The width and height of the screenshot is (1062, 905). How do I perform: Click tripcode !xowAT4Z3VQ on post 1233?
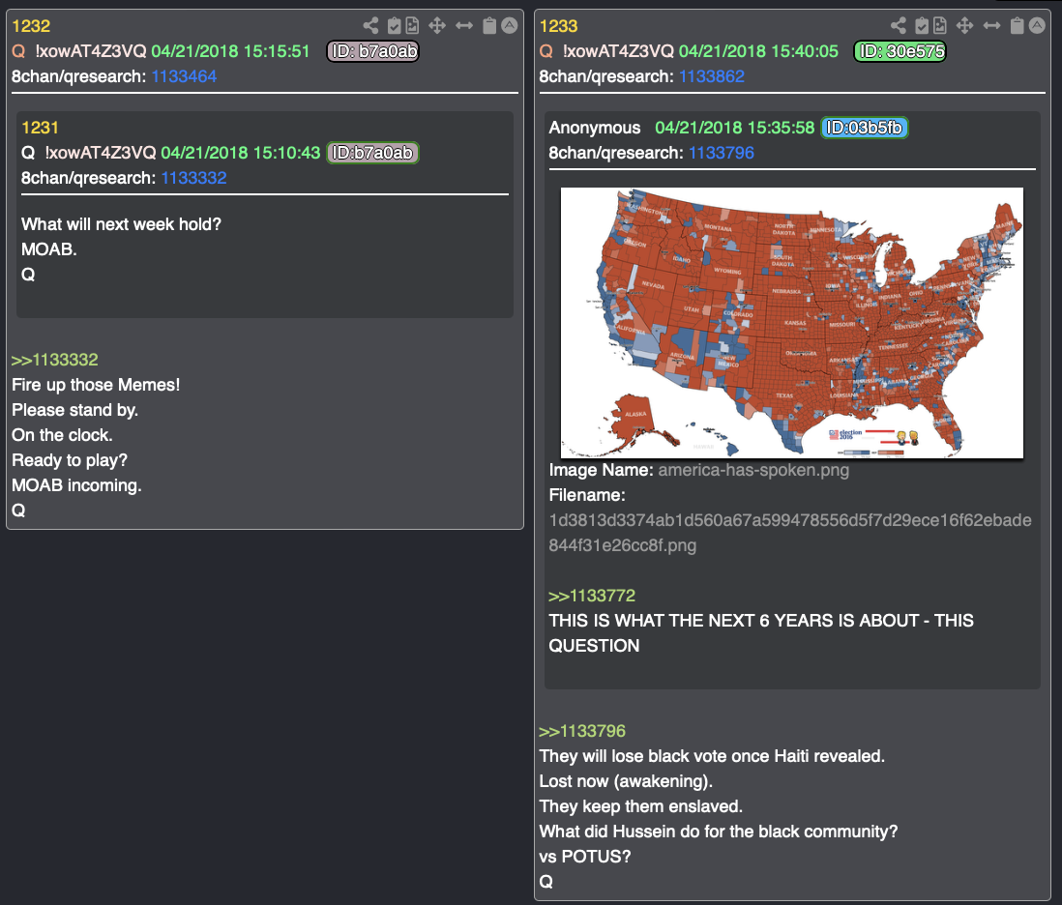coord(618,51)
